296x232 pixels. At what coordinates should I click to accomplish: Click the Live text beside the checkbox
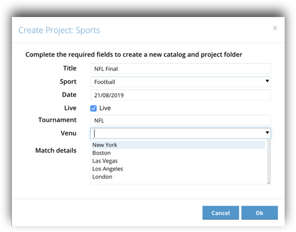click(105, 108)
